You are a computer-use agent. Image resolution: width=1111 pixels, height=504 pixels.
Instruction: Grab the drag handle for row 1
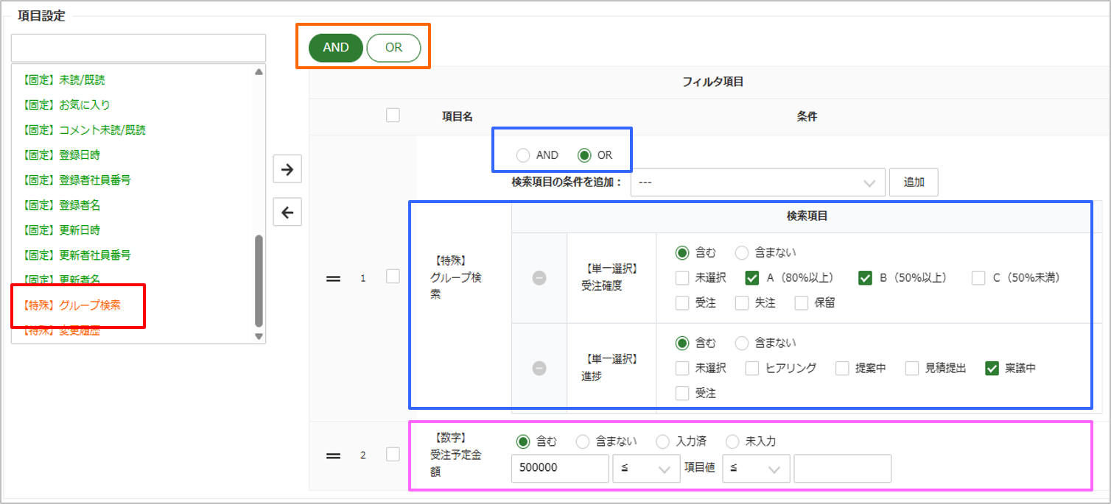point(333,278)
